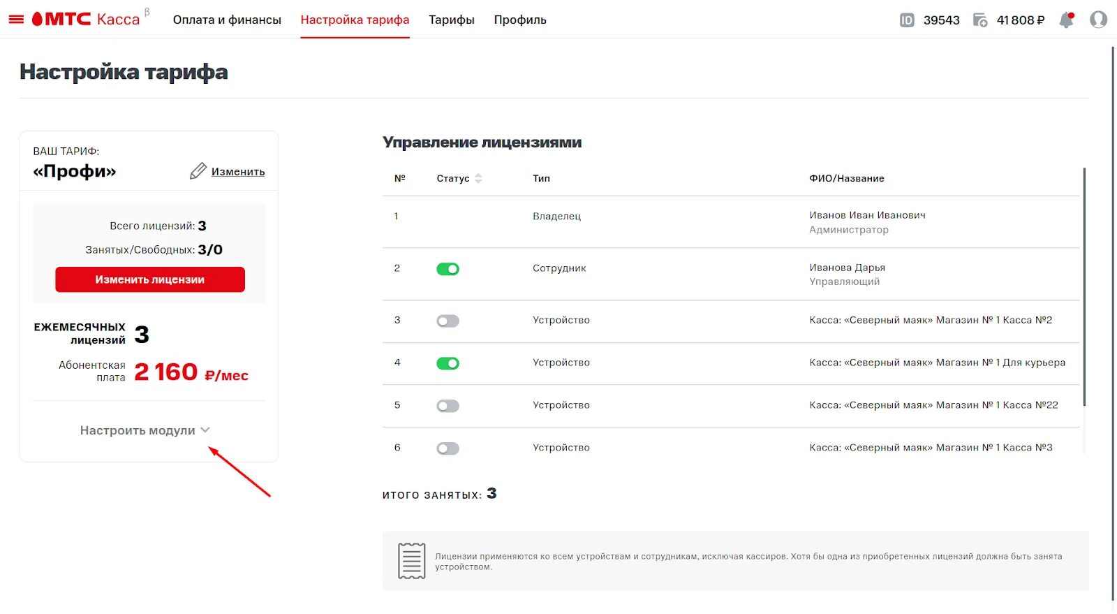This screenshot has height=614, width=1117.
Task: Click the pencil edit tariff icon
Action: click(198, 171)
